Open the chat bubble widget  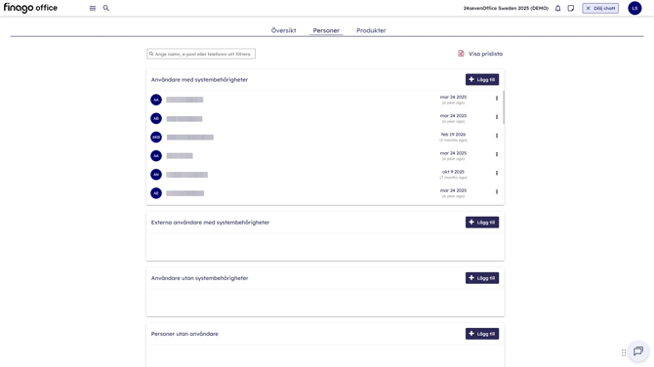click(x=638, y=351)
